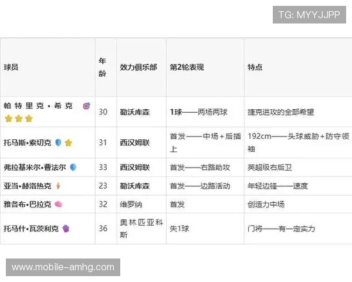The width and height of the screenshot is (352, 282).
Task: Click the purple glove emoji beside 托马什·瓦茨利克
Action: point(66,229)
